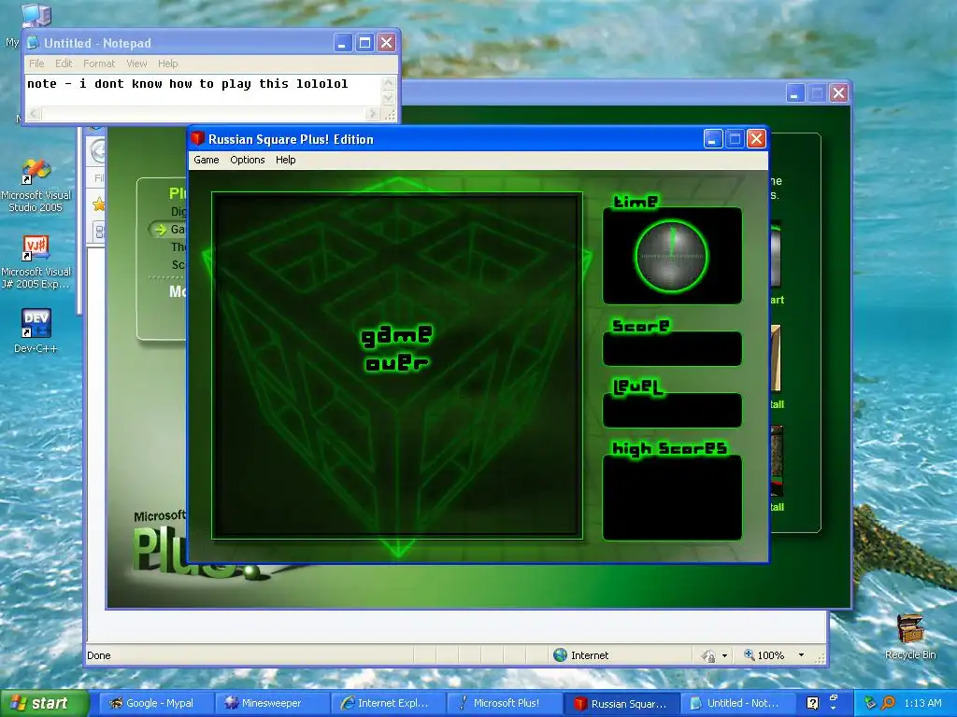
Task: Click the zoom magnifier icon in IE status bar
Action: click(x=749, y=654)
